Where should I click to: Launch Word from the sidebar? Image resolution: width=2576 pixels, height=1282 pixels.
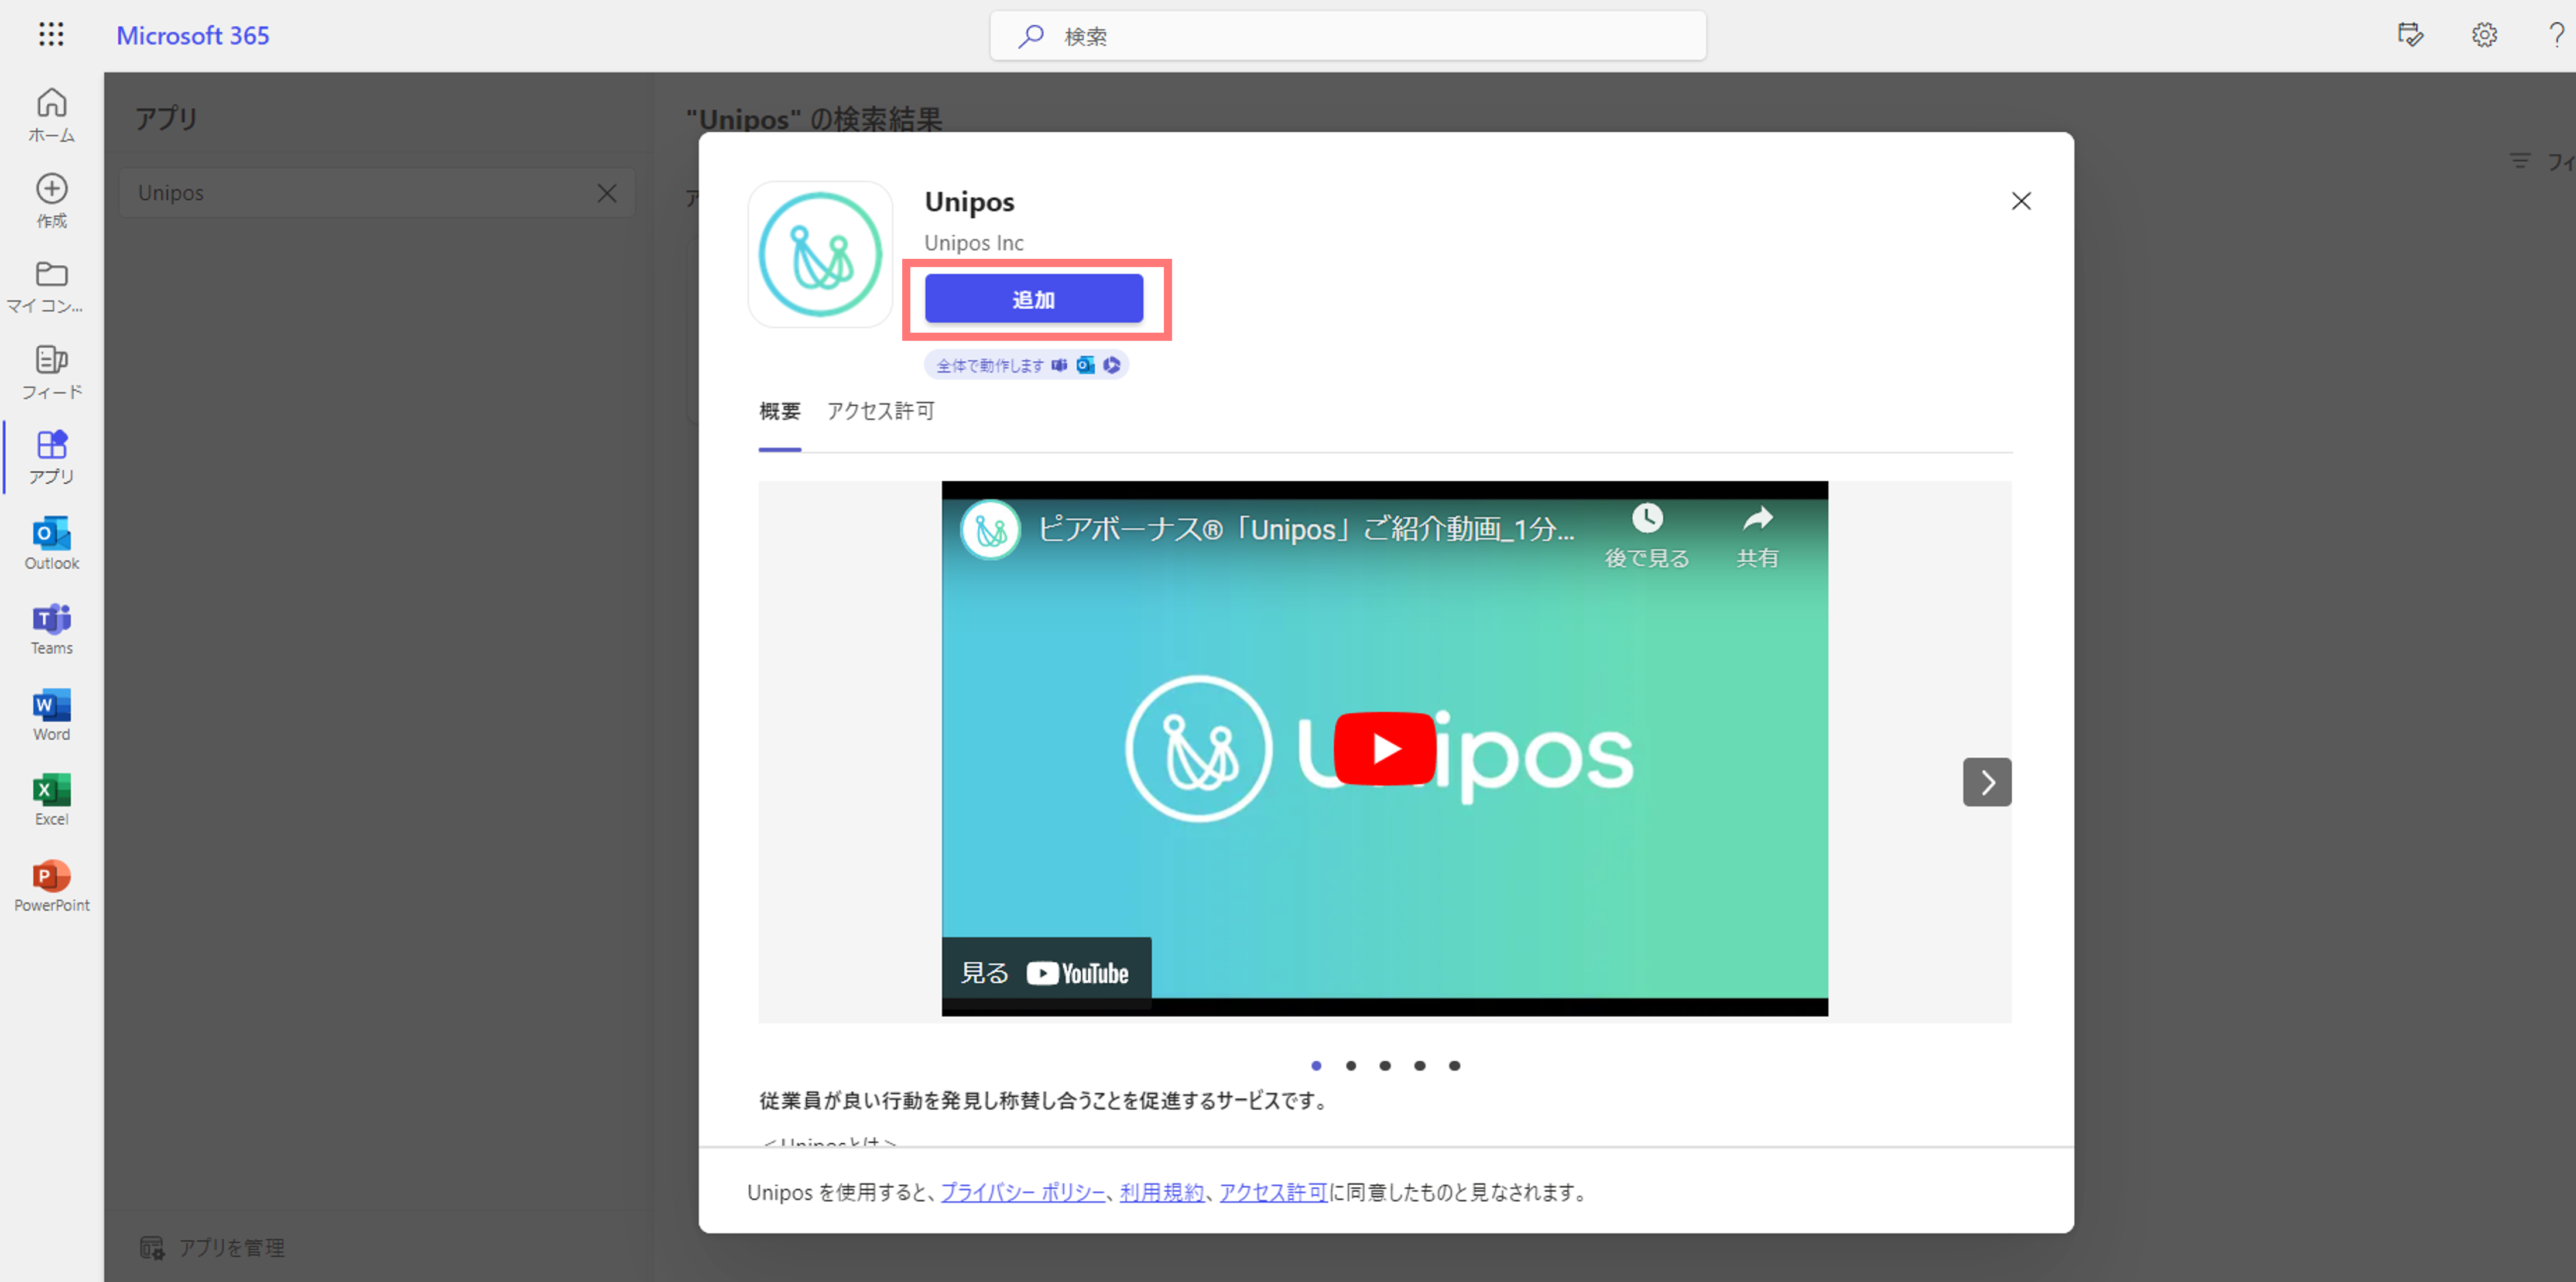coord(51,715)
